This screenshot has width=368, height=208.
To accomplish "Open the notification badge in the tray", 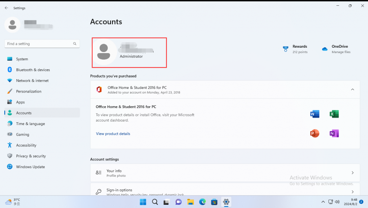I will coord(361,202).
